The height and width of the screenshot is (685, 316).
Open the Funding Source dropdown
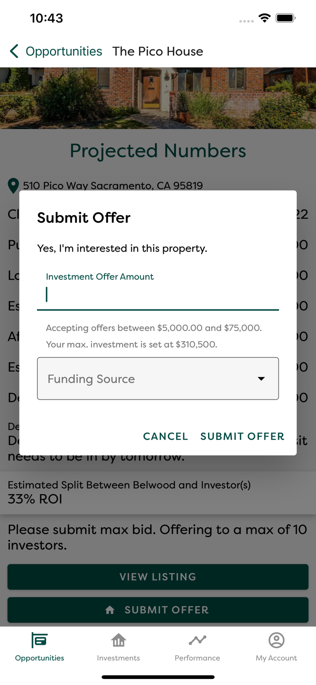tap(158, 379)
